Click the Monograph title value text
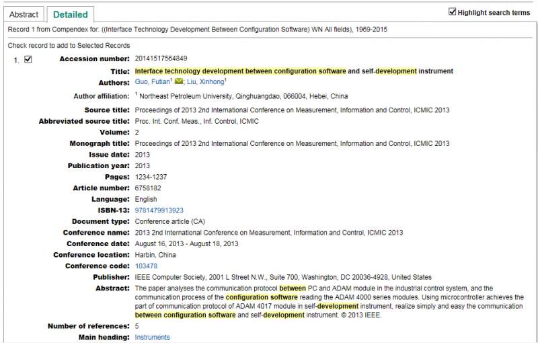Image resolution: width=538 pixels, height=343 pixels. click(292, 143)
